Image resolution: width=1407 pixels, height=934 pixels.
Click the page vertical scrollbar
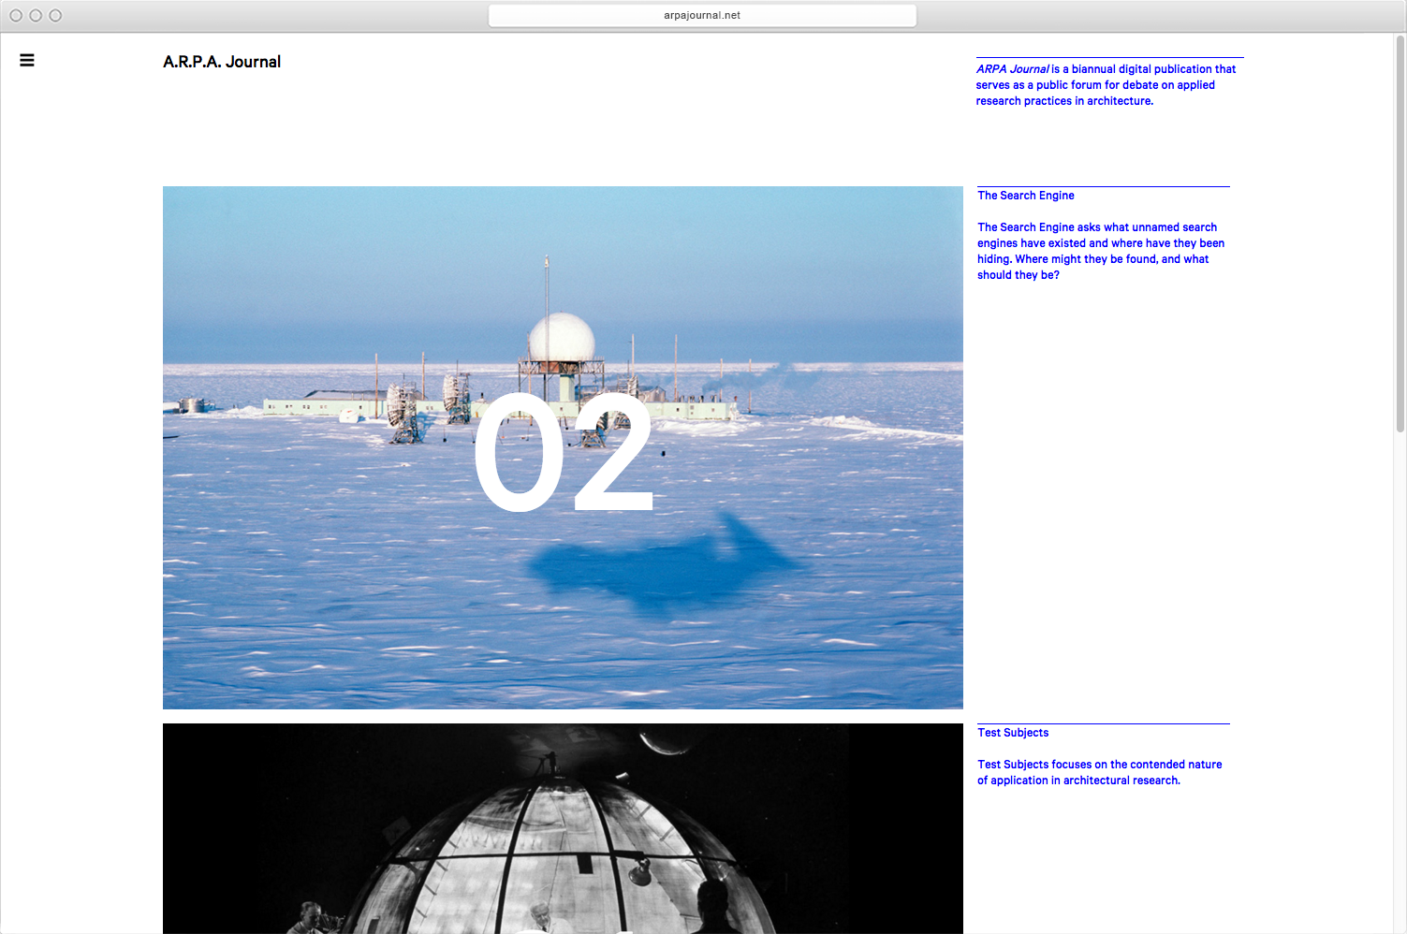pyautogui.click(x=1400, y=234)
